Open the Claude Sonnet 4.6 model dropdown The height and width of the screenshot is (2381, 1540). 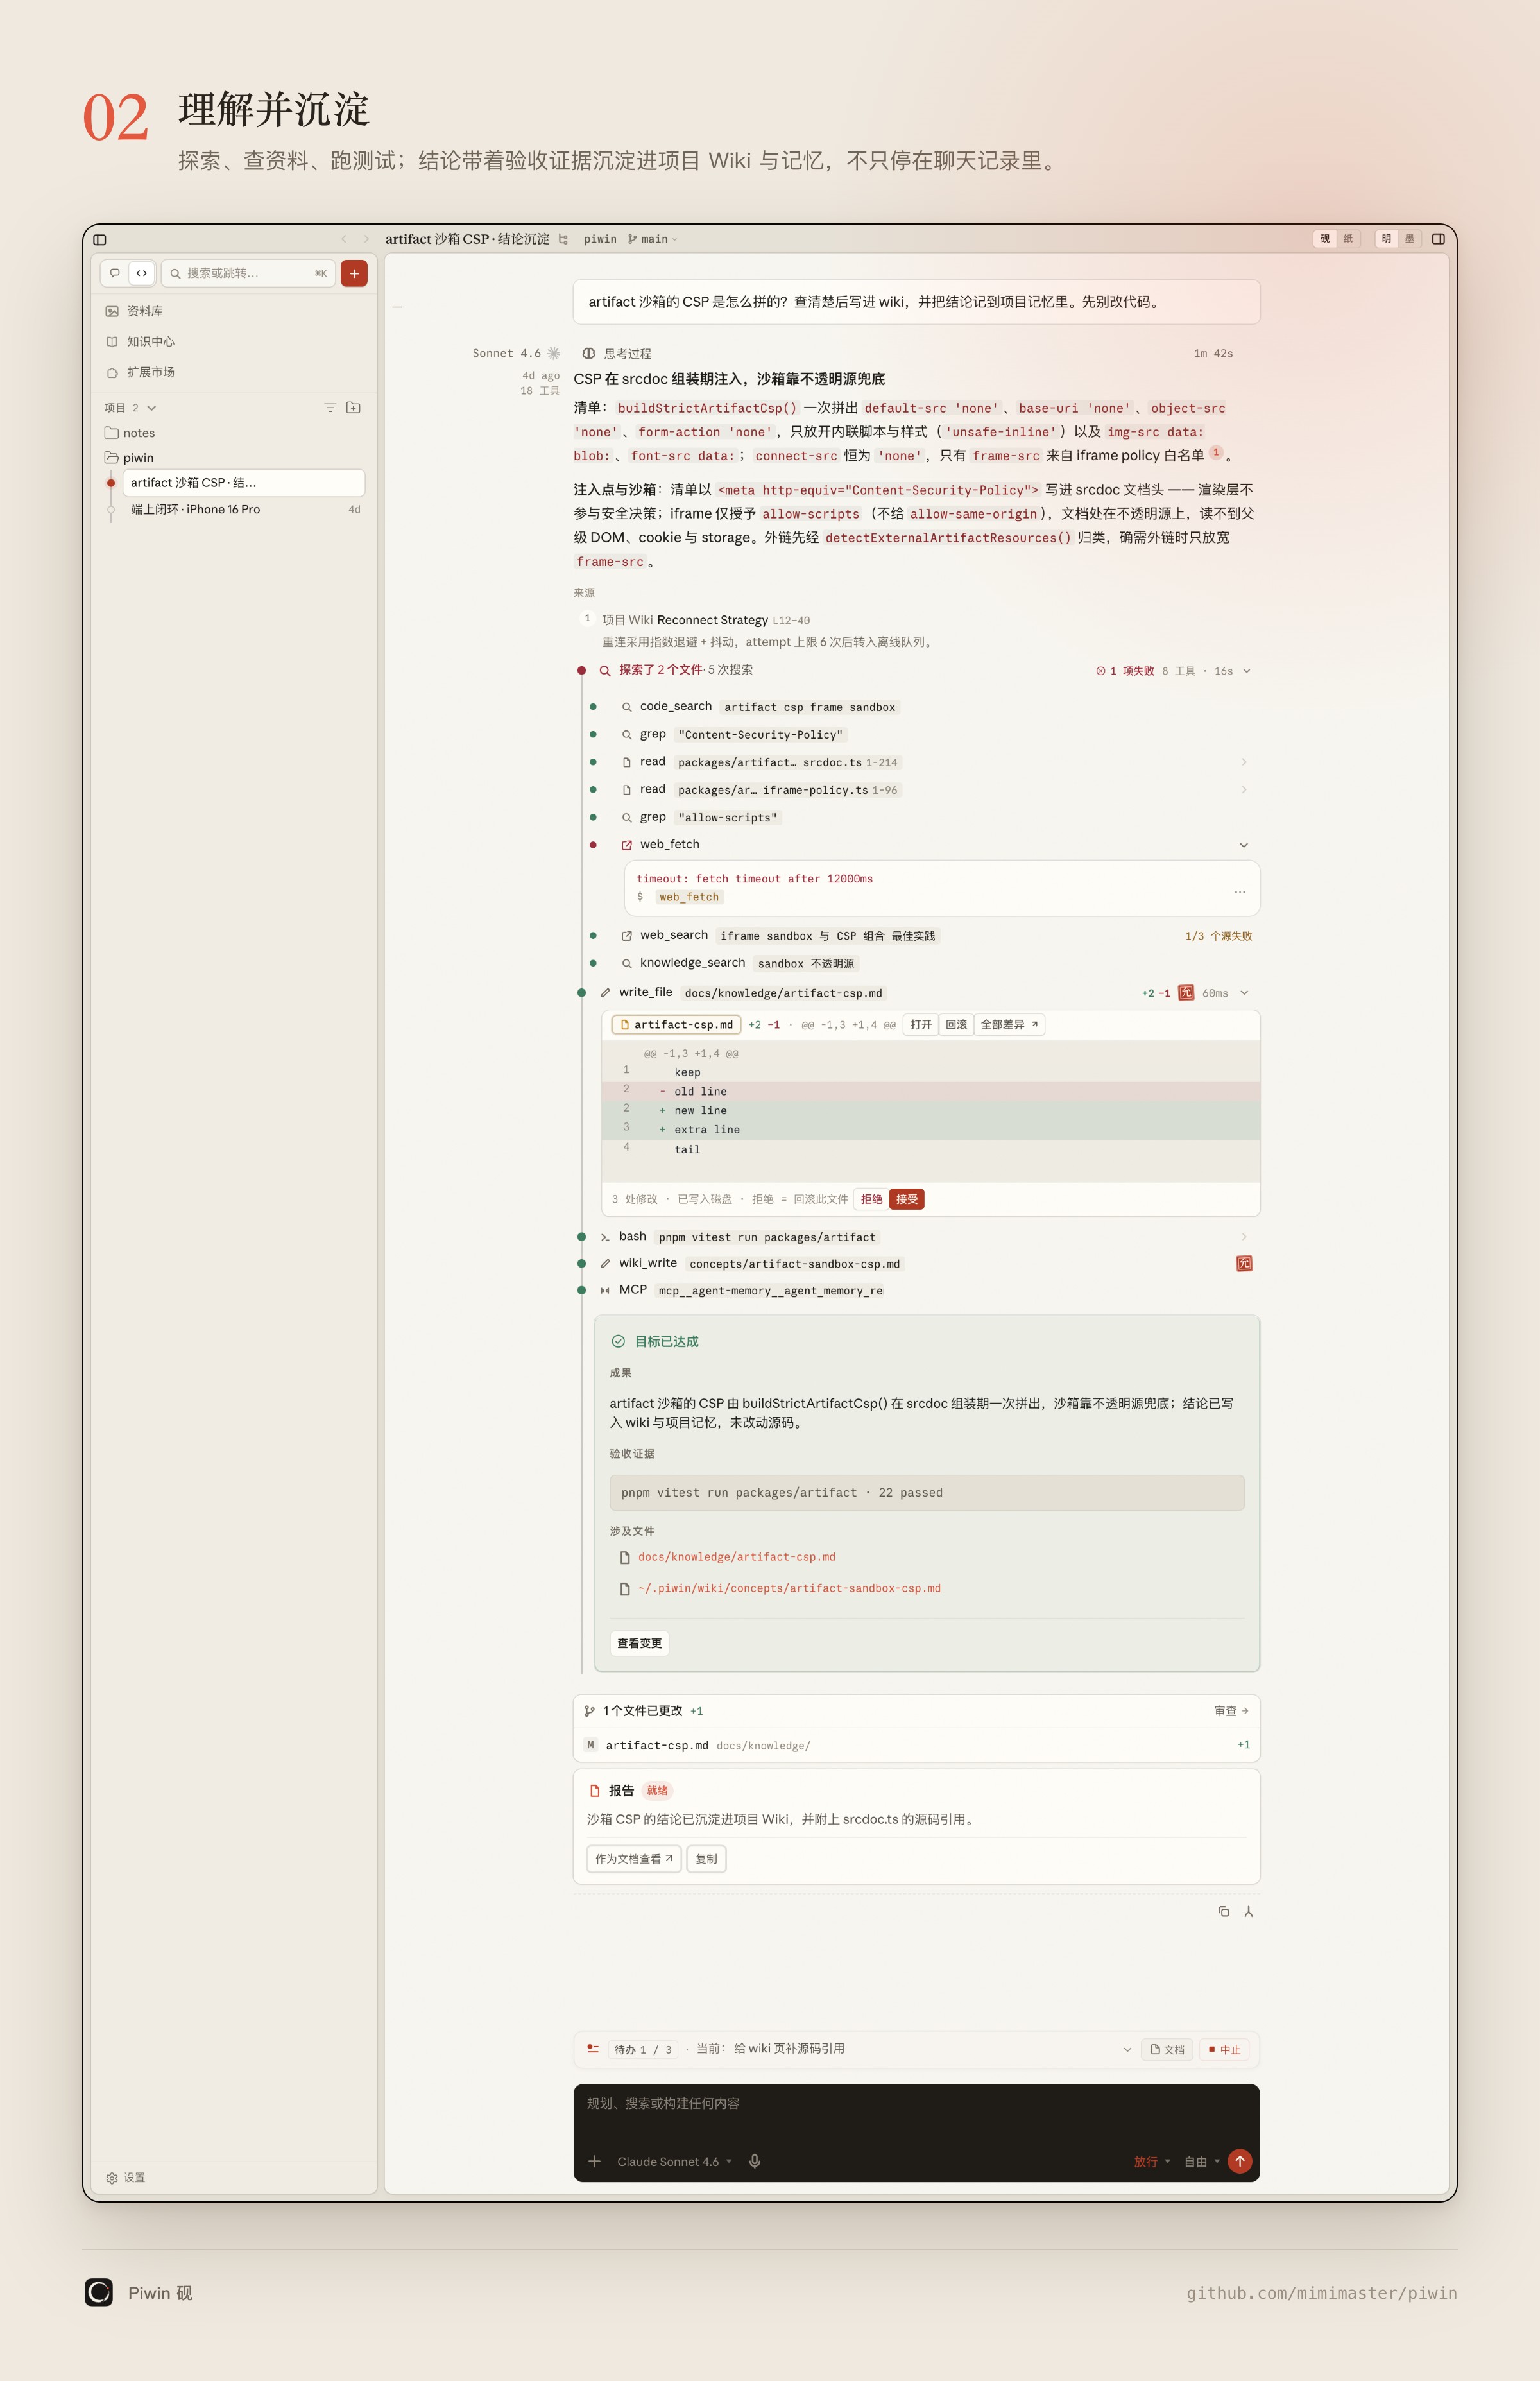[x=674, y=2161]
